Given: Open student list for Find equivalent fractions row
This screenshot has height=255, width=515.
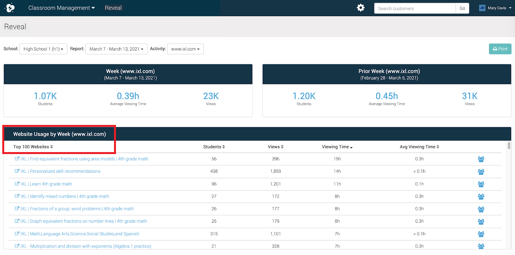Looking at the screenshot, I should point(481,159).
